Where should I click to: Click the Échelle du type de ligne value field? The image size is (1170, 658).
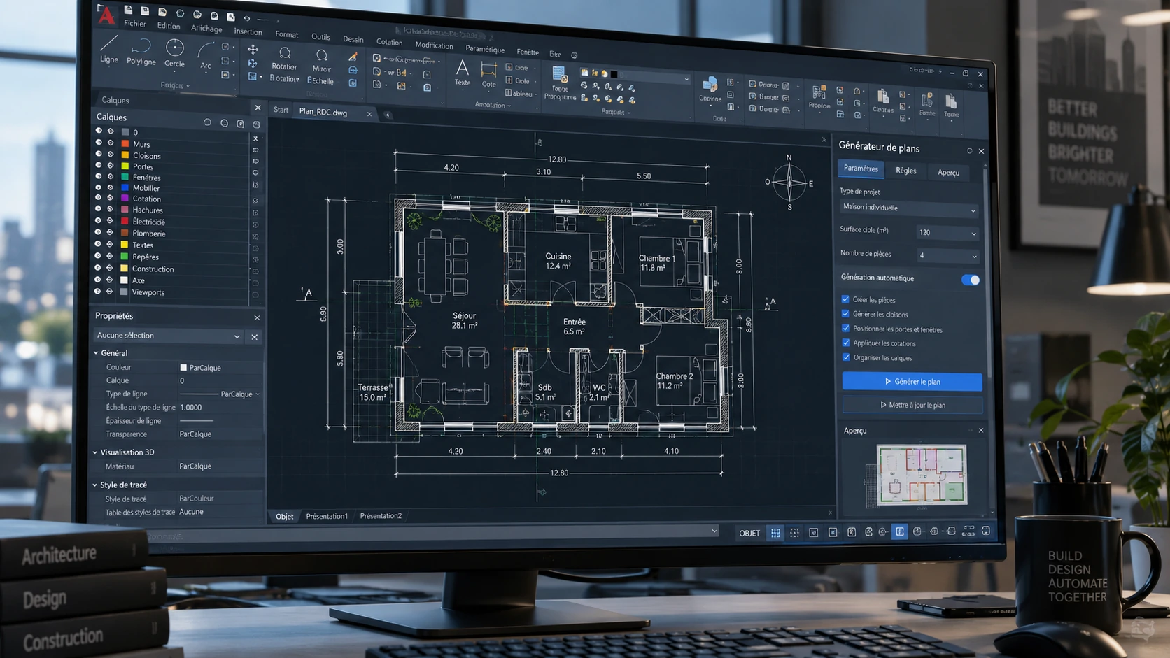click(220, 408)
